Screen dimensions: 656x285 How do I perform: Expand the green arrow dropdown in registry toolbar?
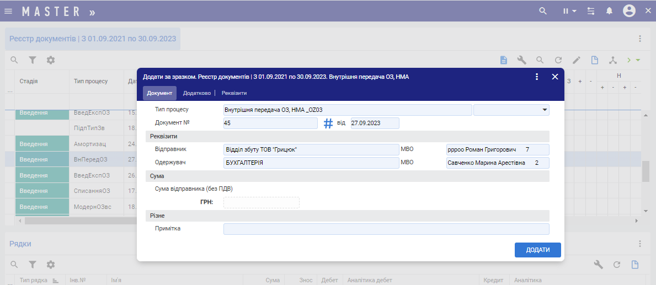[638, 60]
